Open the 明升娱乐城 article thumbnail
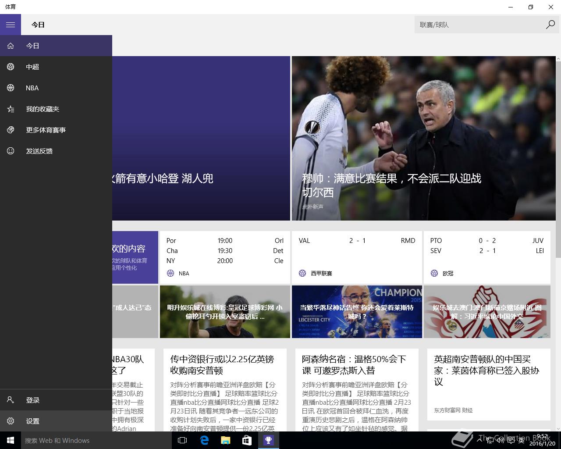This screenshot has height=449, width=561. pyautogui.click(x=225, y=312)
